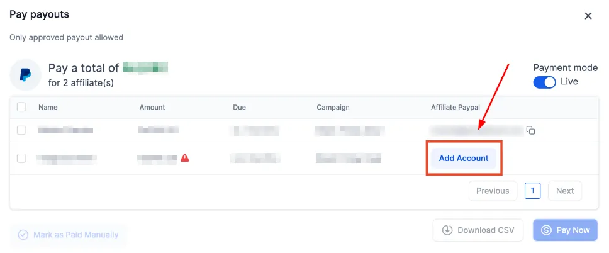Check the select-all checkbox in header
This screenshot has width=609, height=253.
point(21,107)
